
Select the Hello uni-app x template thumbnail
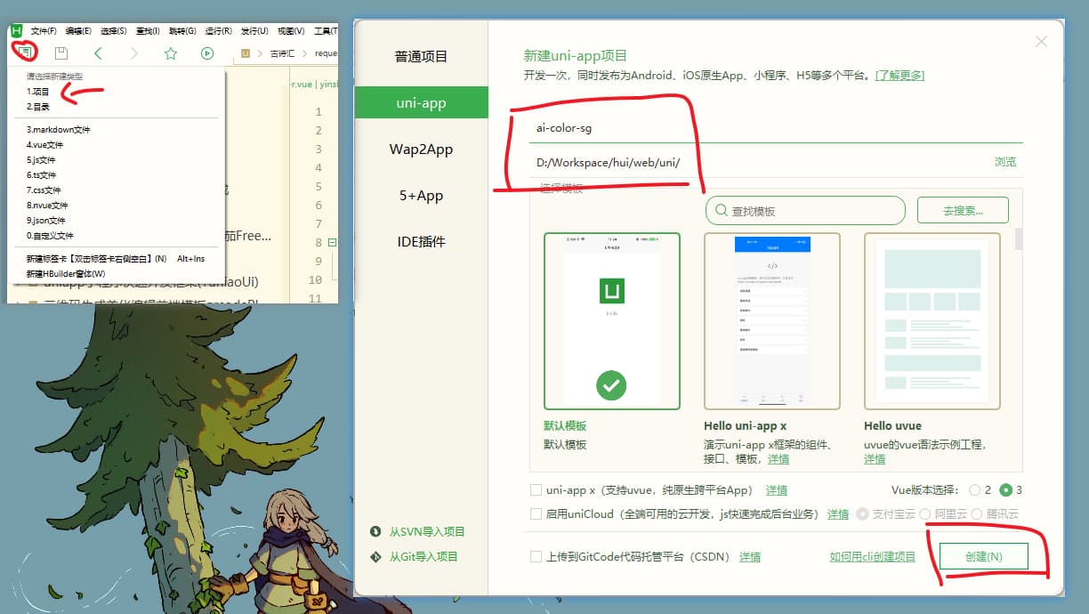click(771, 321)
